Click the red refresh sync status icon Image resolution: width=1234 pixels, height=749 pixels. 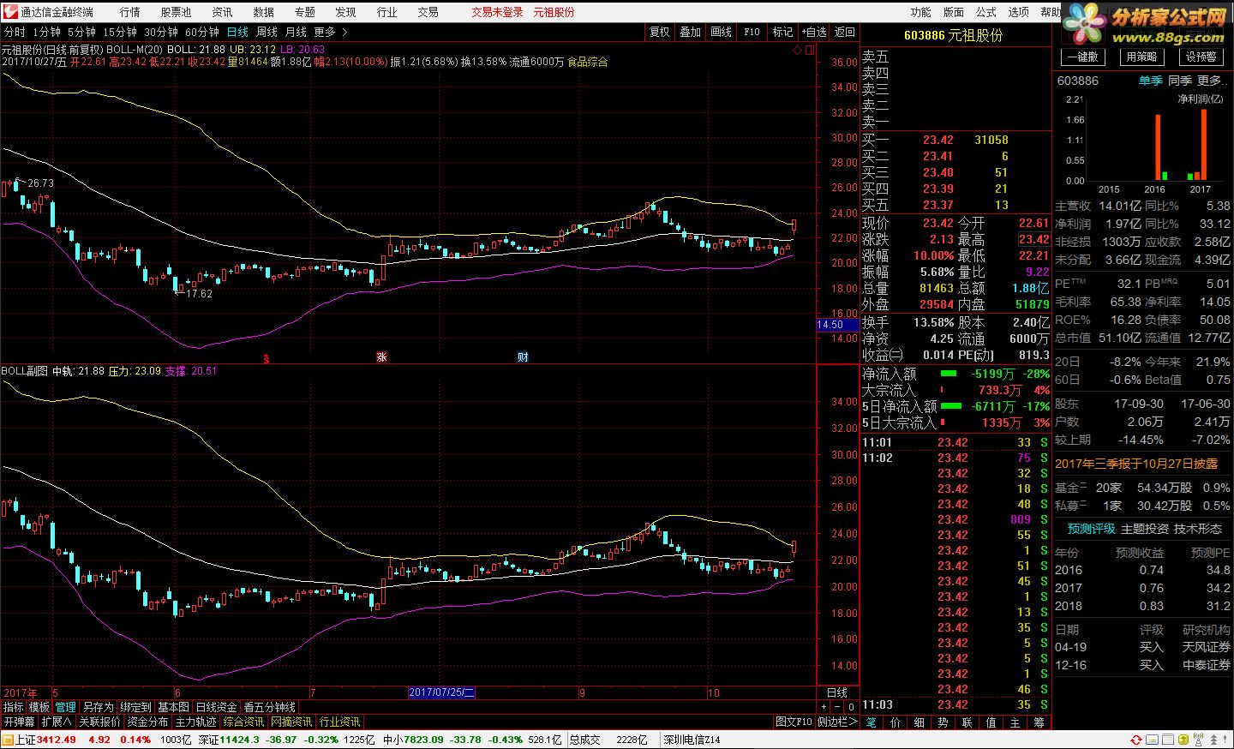click(1136, 740)
